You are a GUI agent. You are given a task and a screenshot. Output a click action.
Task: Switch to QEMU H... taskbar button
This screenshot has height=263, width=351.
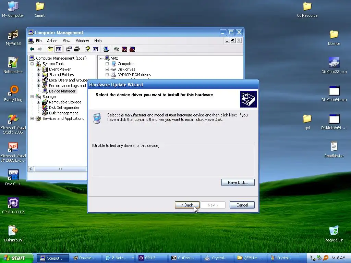pyautogui.click(x=251, y=258)
